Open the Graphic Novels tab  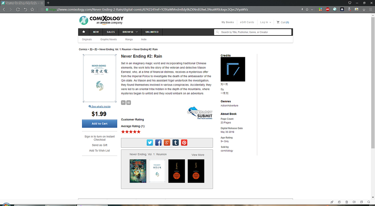109,39
